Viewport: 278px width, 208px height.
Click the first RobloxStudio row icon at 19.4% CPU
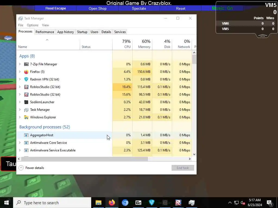26,87
